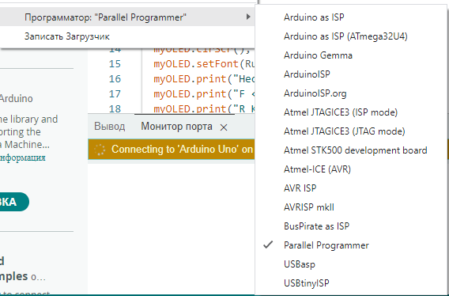Screen dimensions: 449x296
Task: Choose USBtinyISP programmer
Action: click(x=352, y=283)
